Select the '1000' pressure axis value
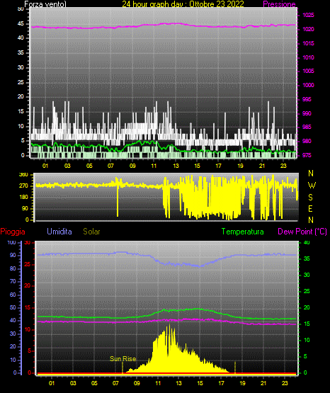The width and height of the screenshot is (330, 393). (x=308, y=85)
